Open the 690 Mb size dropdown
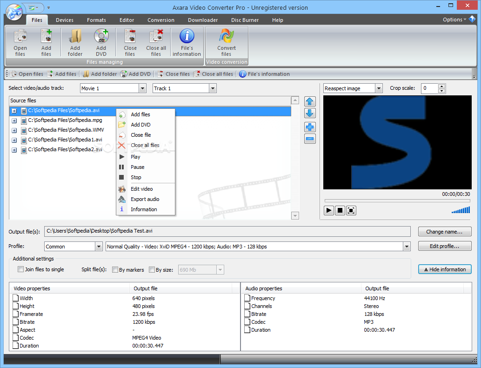The width and height of the screenshot is (481, 368). [x=220, y=270]
